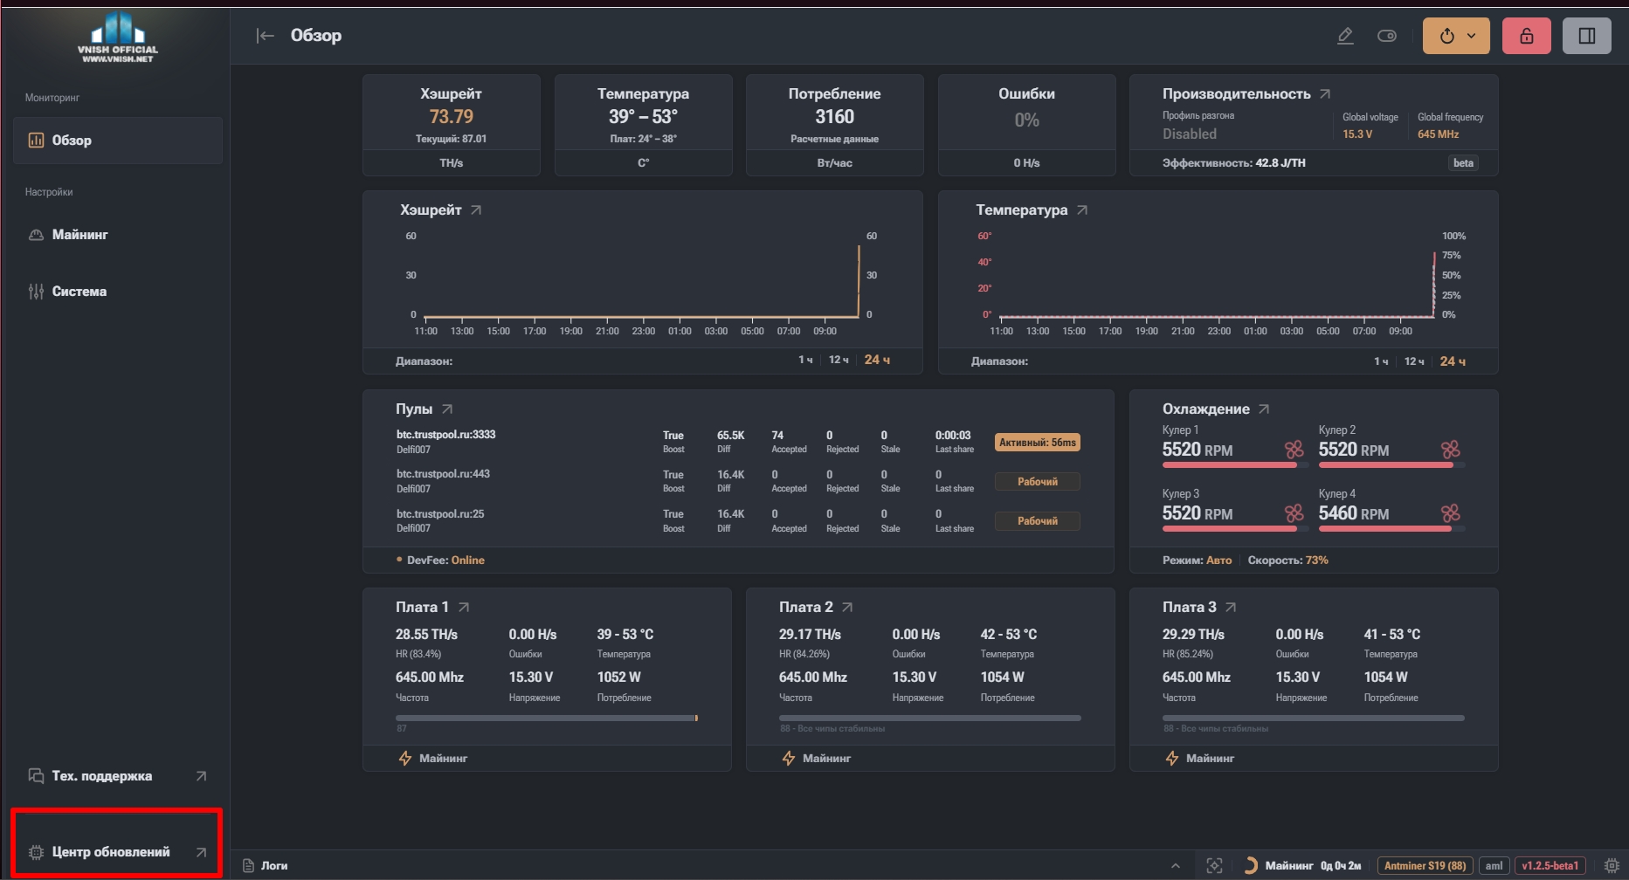Click the chip icon in status bar corner

click(1612, 866)
